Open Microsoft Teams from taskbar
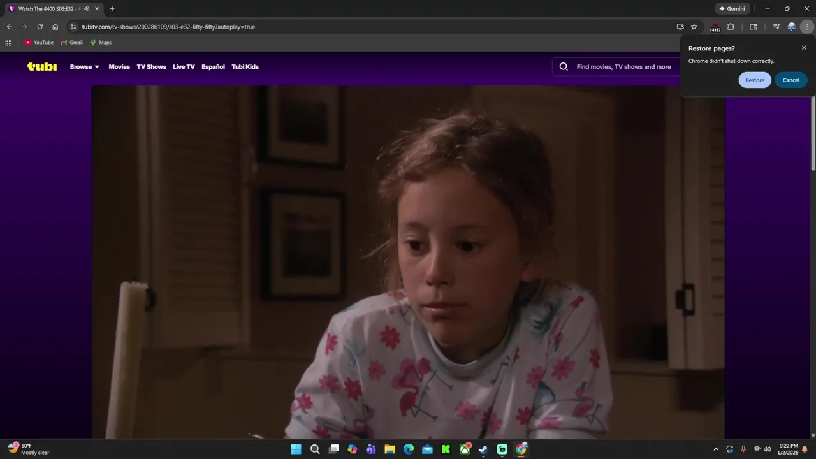The height and width of the screenshot is (459, 816). click(371, 449)
